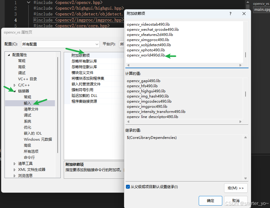Click the opencv_world490d.lib line in the edit box
Screen dimensions: 270x208
[x=146, y=55]
